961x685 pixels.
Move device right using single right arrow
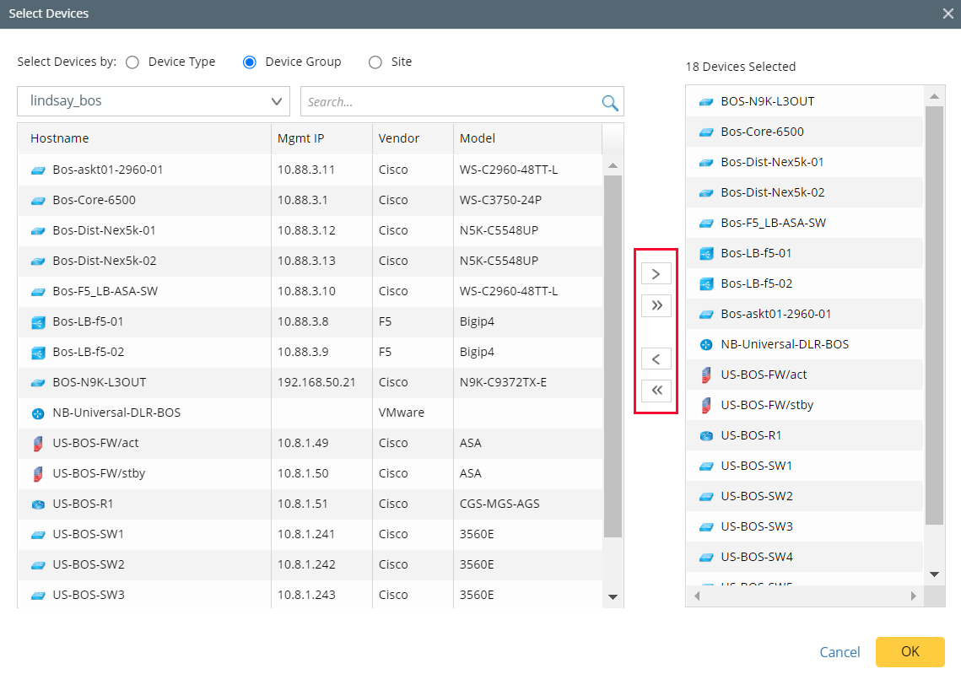(x=656, y=273)
